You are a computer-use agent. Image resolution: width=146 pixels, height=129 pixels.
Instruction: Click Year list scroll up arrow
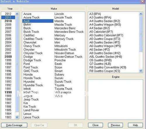pyautogui.click(x=17, y=14)
